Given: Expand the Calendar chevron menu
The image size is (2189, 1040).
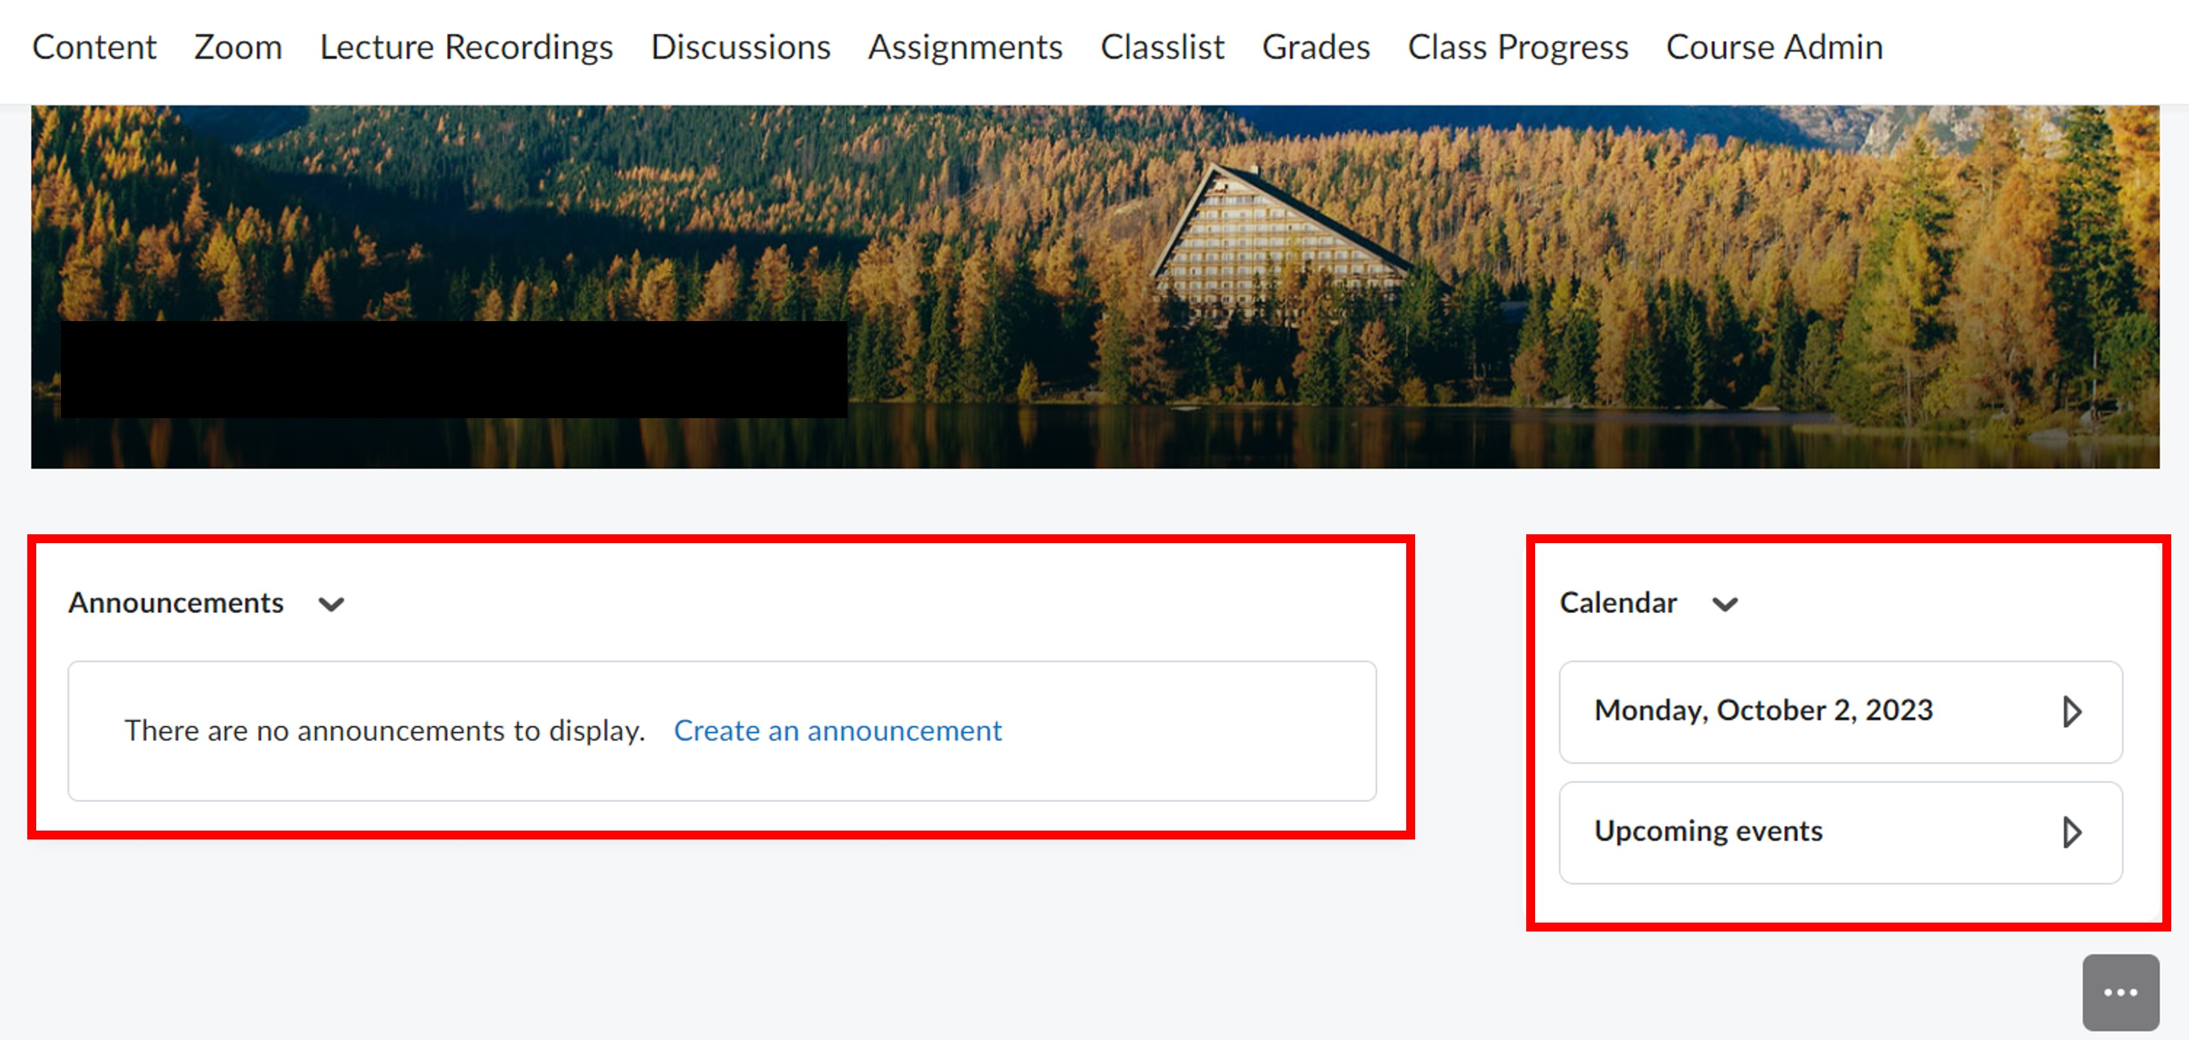Looking at the screenshot, I should pos(1724,604).
